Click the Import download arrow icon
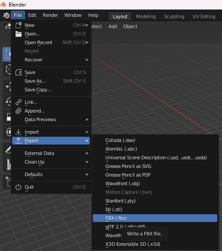The height and width of the screenshot is (251, 222). click(x=19, y=132)
